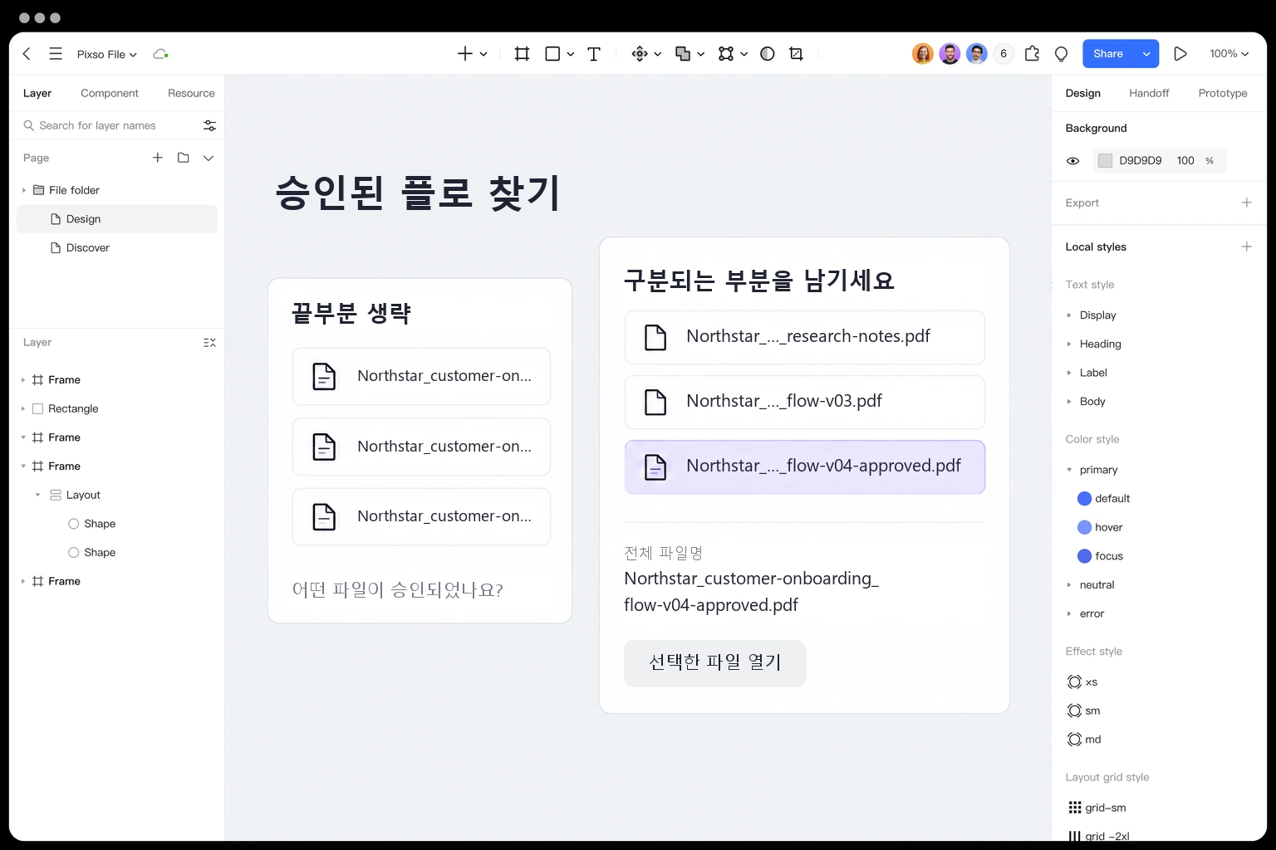Select the Northstar_..._research-notes.pdf file row
The height and width of the screenshot is (850, 1276).
pyautogui.click(x=805, y=337)
